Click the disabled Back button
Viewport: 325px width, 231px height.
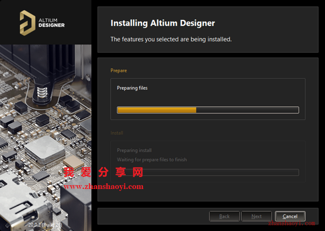tap(224, 216)
